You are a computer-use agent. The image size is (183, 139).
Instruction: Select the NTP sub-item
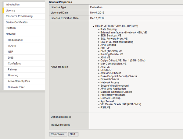click(x=10, y=52)
